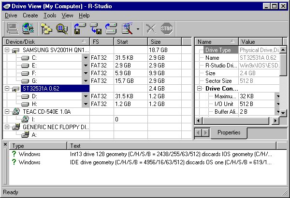Viewport: 290px width, 198px height.
Task: Click the Create Region toolbar icon
Action: 111,28
